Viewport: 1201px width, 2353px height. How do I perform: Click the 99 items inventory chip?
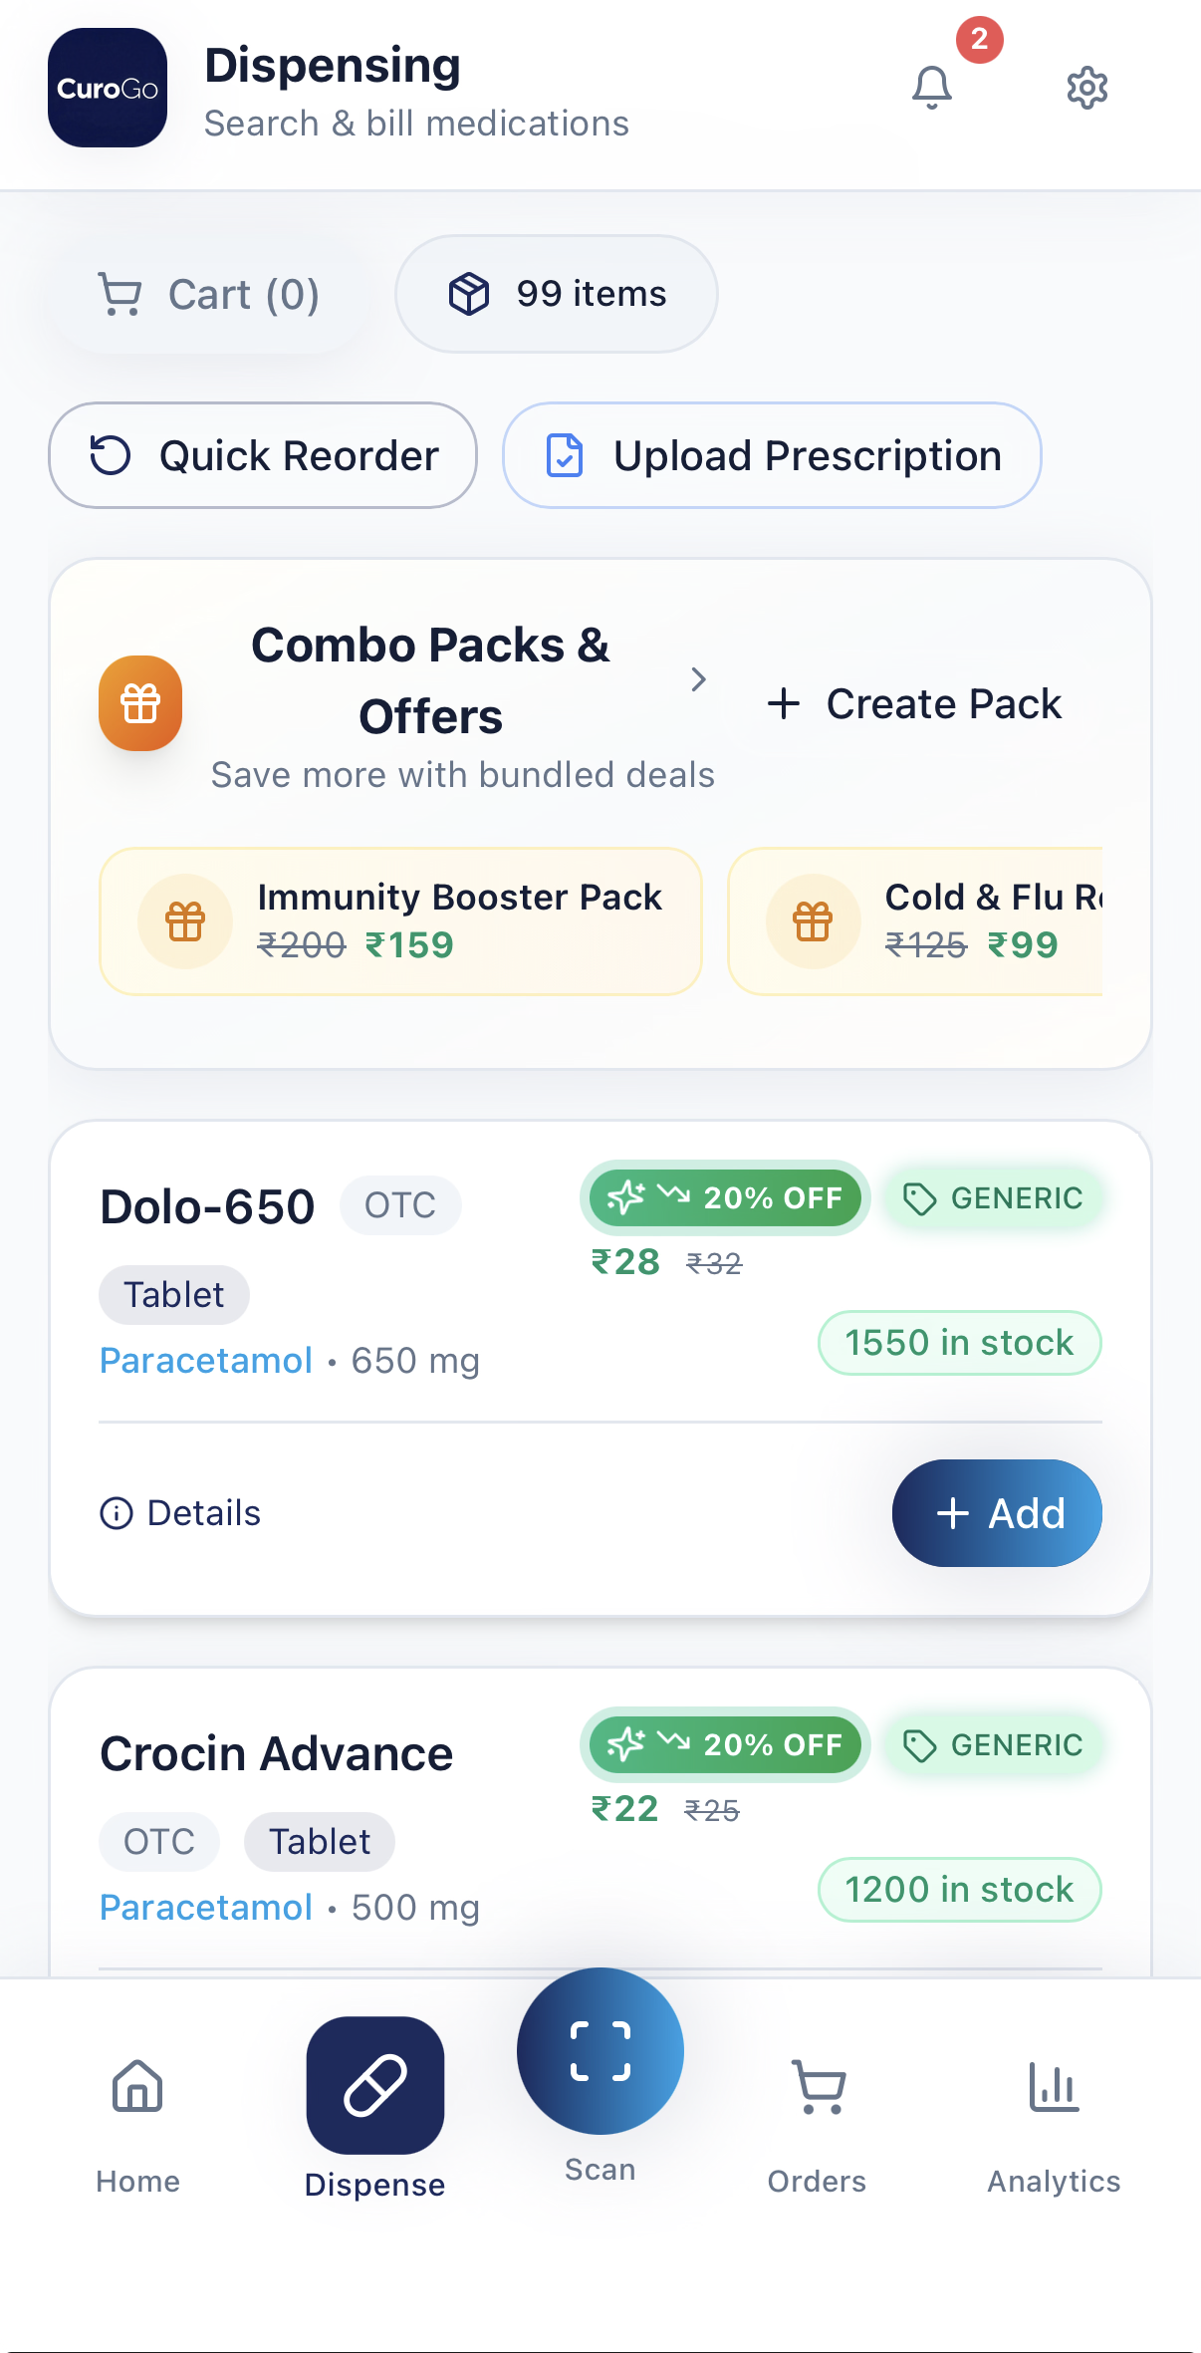point(557,295)
